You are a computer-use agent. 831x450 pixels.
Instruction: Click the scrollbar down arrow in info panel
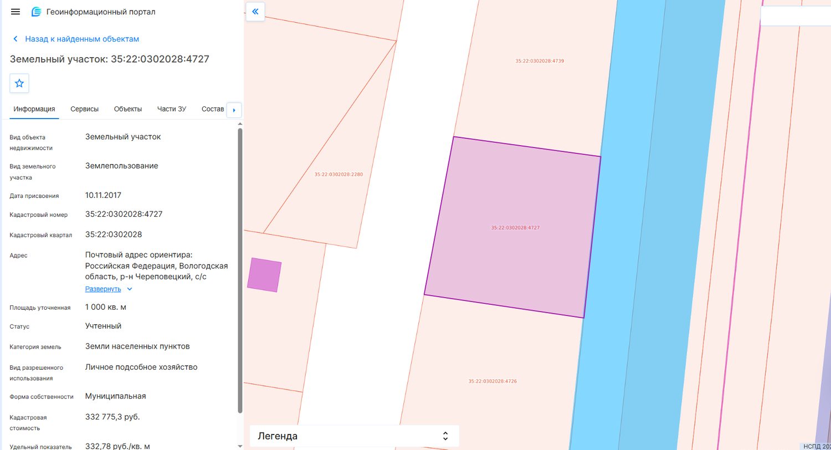point(240,446)
